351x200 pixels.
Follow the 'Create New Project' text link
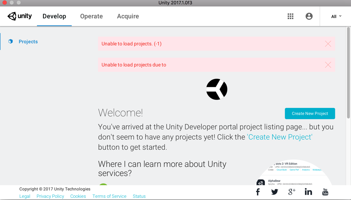(x=280, y=137)
